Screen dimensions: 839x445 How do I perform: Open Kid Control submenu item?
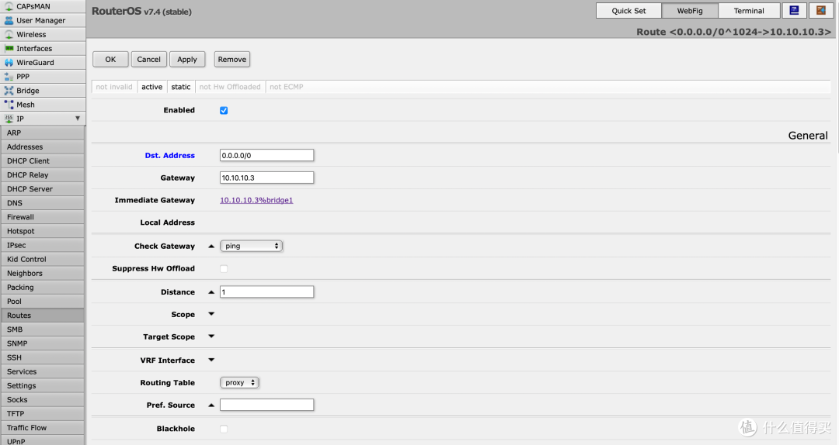[x=42, y=259]
